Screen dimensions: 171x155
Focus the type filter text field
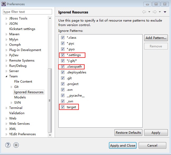(x=27, y=12)
